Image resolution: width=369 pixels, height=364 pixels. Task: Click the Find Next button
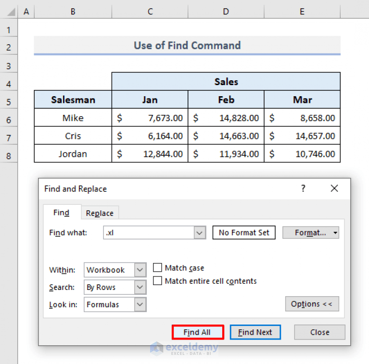(x=255, y=332)
